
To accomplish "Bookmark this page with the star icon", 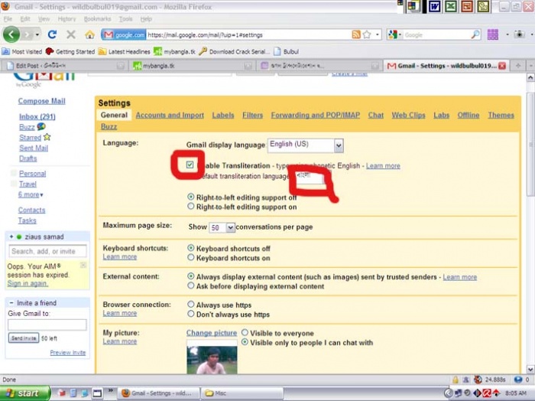I will click(367, 34).
